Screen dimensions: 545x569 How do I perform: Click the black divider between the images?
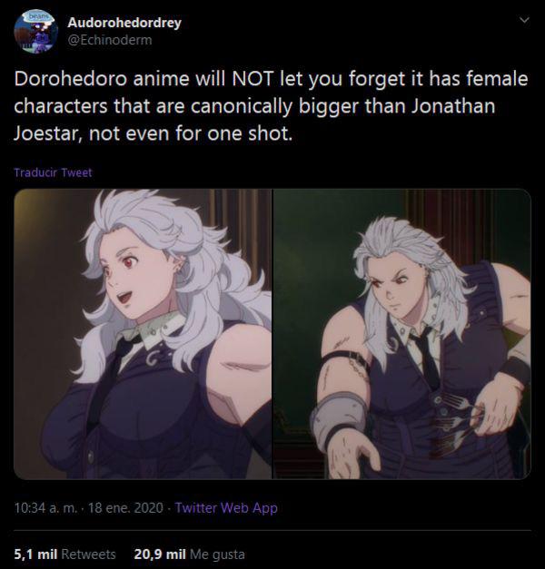tap(272, 334)
